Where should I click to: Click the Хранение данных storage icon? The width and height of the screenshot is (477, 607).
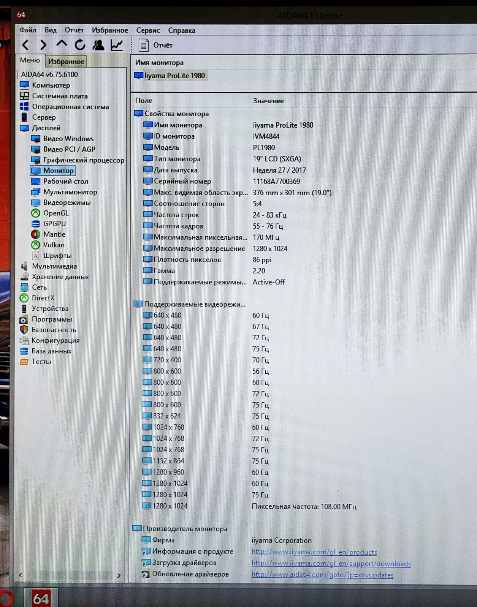coord(24,277)
